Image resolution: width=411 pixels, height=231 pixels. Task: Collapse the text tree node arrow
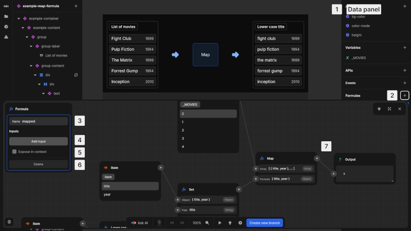point(44,93)
